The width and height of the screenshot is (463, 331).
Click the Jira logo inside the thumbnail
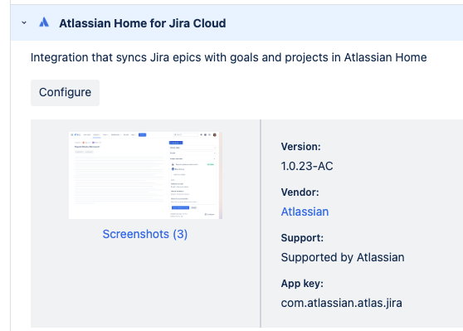[77, 134]
